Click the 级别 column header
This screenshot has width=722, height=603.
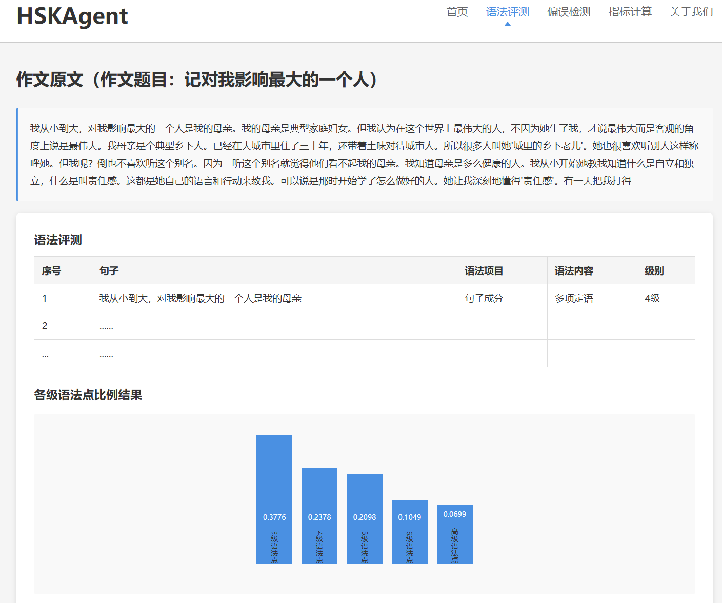tap(654, 270)
